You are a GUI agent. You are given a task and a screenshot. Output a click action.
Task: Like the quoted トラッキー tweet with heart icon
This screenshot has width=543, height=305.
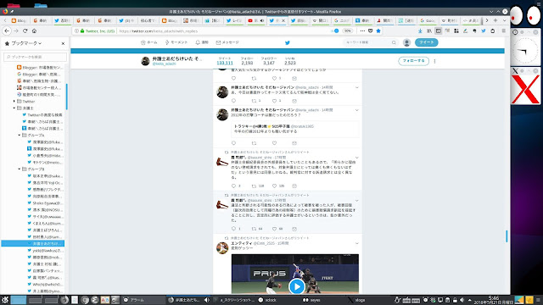pos(274,143)
